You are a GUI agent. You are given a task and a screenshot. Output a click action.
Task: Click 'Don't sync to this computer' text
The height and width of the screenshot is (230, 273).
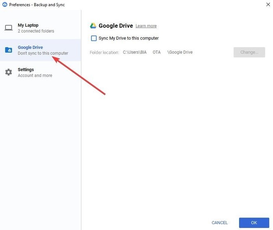pyautogui.click(x=43, y=53)
